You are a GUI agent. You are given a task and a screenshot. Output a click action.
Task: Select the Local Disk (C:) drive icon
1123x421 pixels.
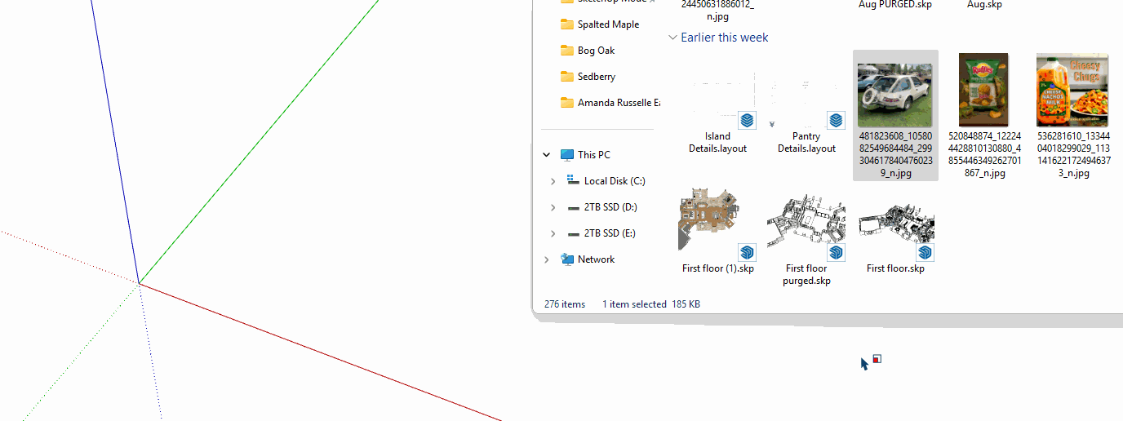coord(574,180)
